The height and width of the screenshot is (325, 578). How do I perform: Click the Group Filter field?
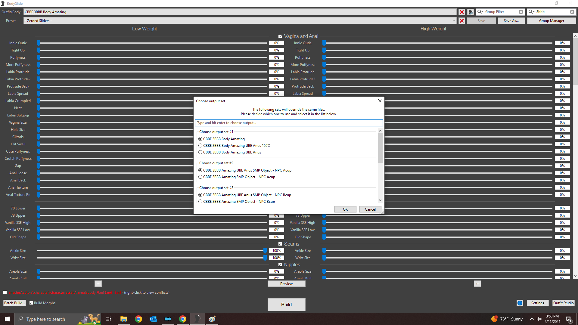pyautogui.click(x=501, y=12)
